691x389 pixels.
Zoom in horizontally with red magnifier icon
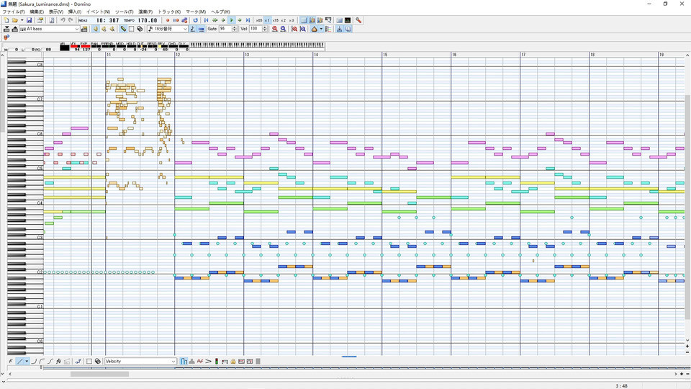[274, 29]
